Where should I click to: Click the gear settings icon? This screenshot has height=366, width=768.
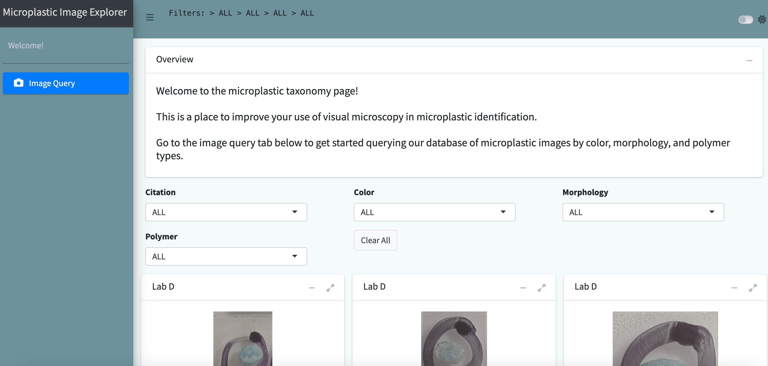point(762,20)
